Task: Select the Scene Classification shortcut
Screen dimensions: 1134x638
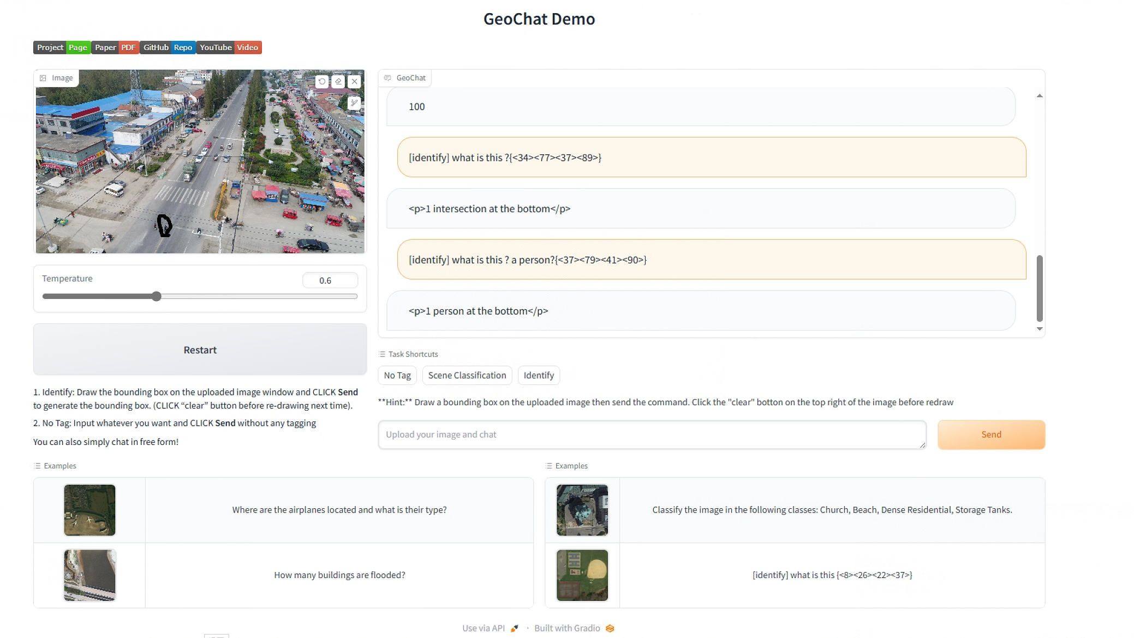Action: pos(467,375)
